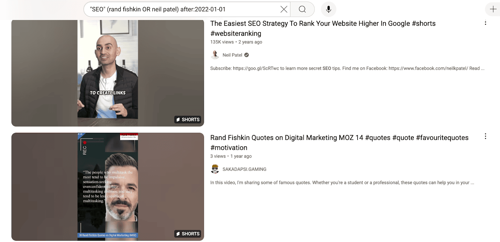Screen dimensions: 500x242
Task: Open the three-dot menu for the Rand Fishkin Quotes video
Action: coord(485,136)
